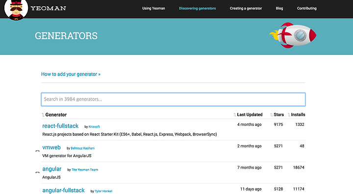The height and width of the screenshot is (194, 353).
Task: Click mustache icon beside vmweb row
Action: (38, 151)
